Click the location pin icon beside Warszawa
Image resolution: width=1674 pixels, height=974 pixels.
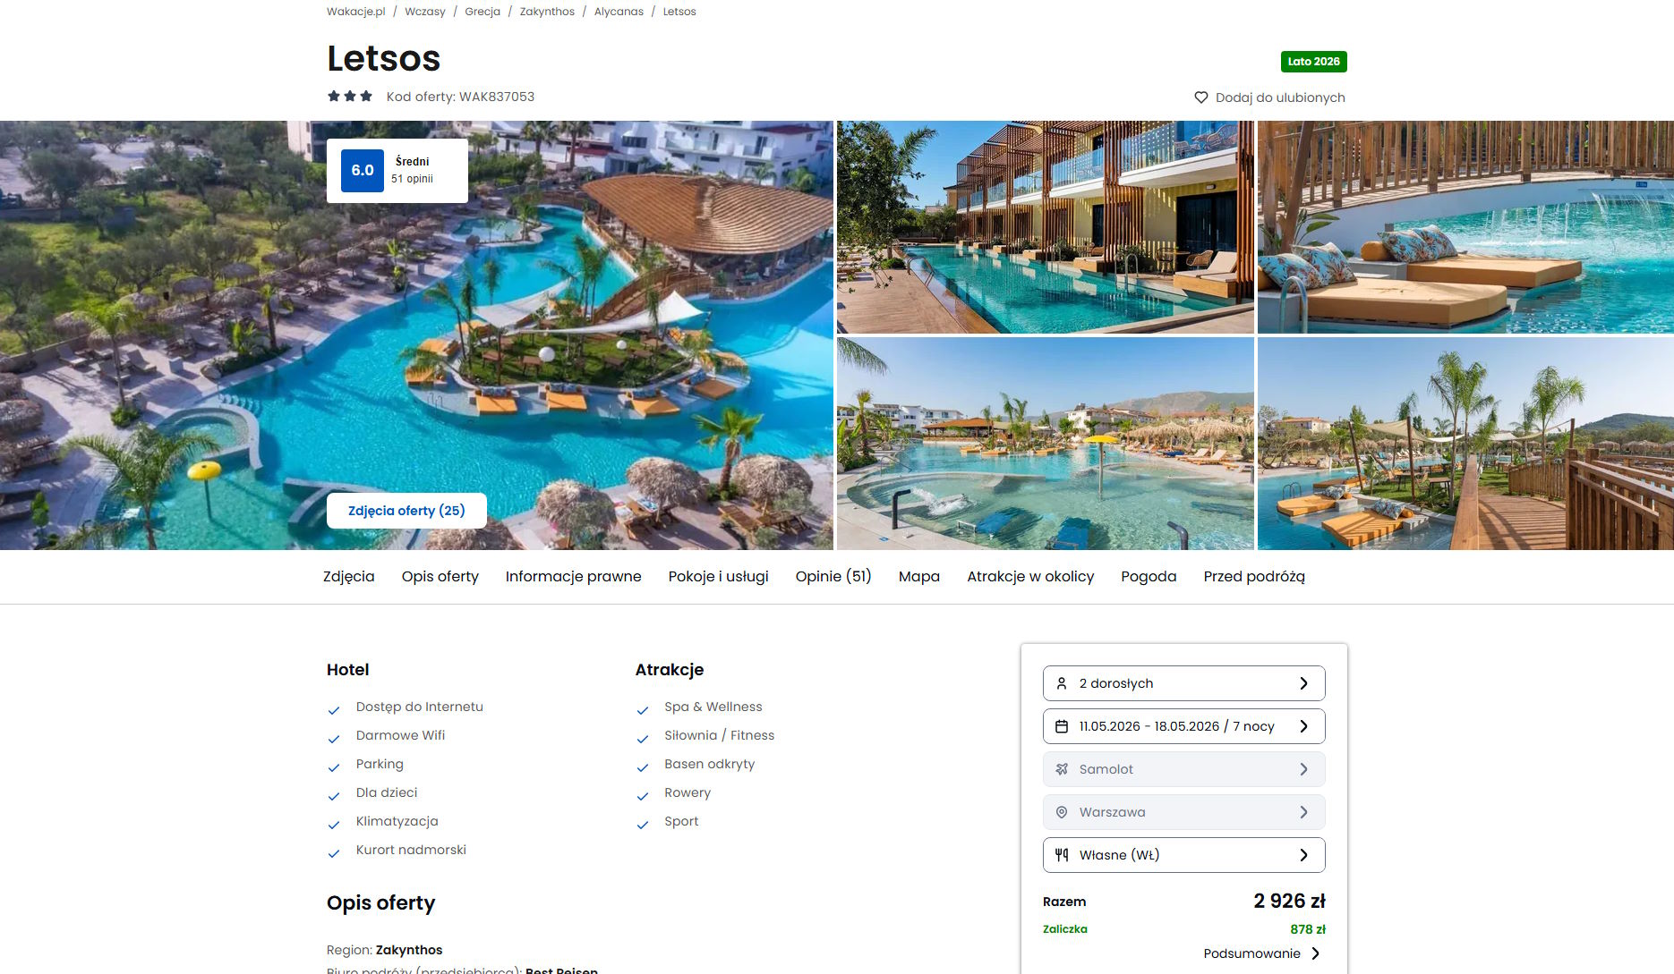point(1062,812)
